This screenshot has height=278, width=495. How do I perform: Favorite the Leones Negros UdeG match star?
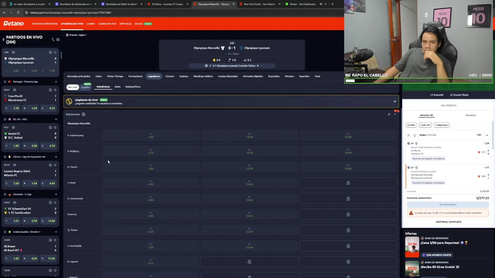(x=55, y=165)
